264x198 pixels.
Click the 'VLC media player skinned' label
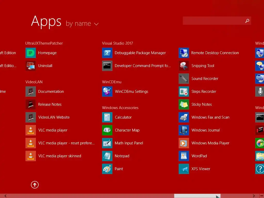click(60, 156)
